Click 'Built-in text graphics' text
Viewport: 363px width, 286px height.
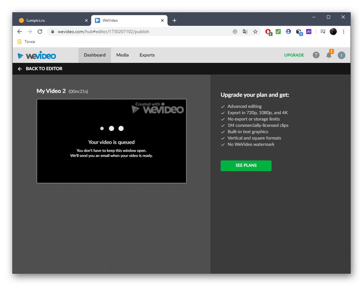pyautogui.click(x=248, y=132)
